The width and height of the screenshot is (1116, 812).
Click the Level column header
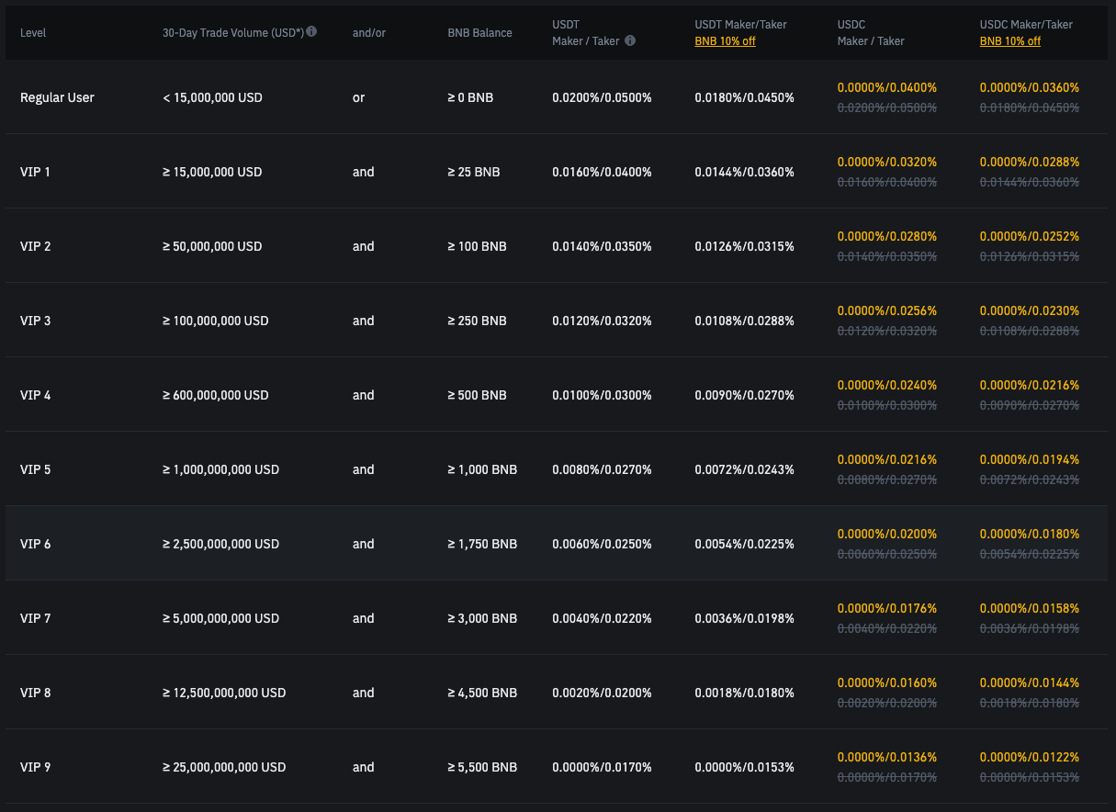click(33, 33)
